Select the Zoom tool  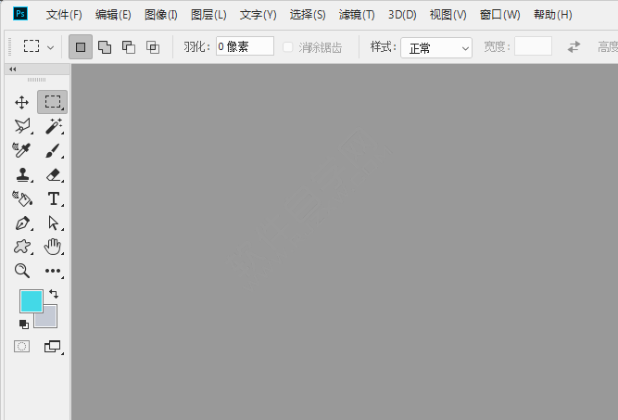(x=22, y=271)
